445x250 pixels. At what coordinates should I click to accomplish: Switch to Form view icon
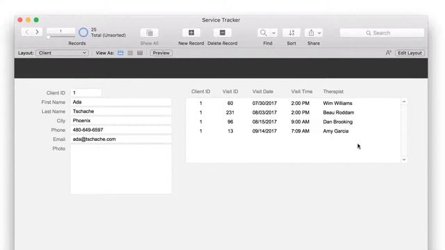(120, 53)
